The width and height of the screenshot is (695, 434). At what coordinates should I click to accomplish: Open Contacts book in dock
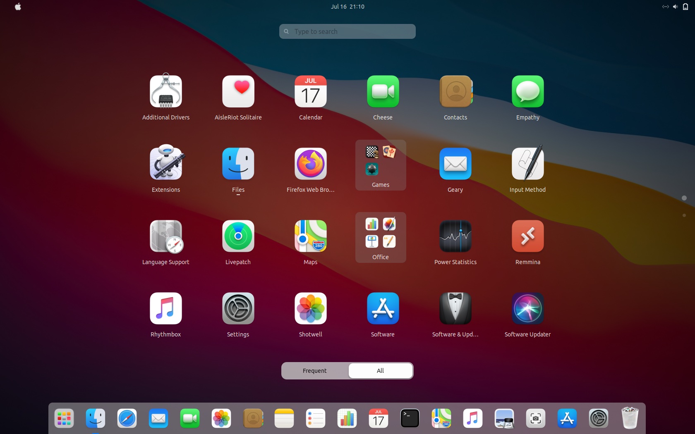click(x=253, y=418)
